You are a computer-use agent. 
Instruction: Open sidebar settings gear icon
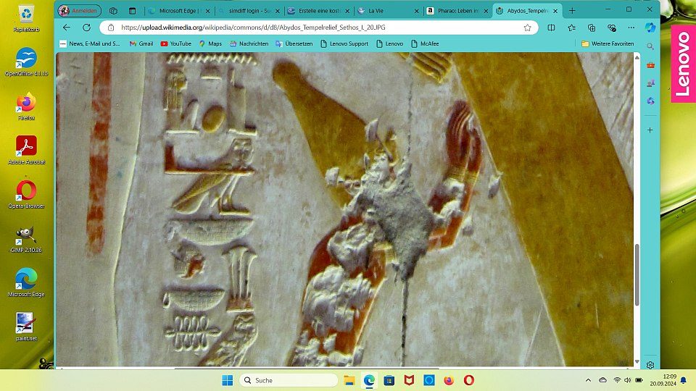[650, 365]
